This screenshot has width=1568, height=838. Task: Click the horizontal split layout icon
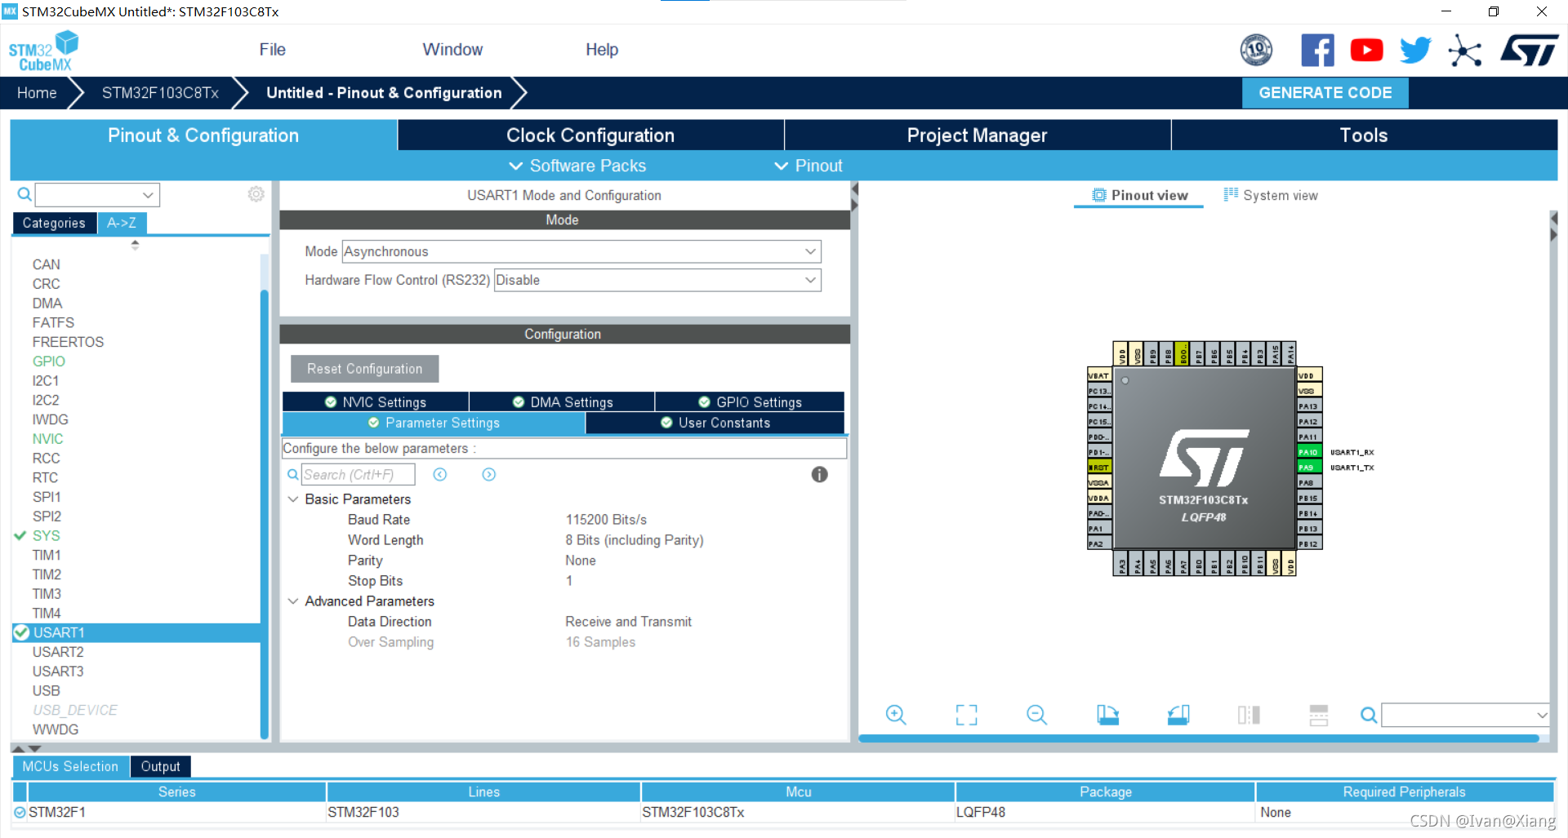1318,715
